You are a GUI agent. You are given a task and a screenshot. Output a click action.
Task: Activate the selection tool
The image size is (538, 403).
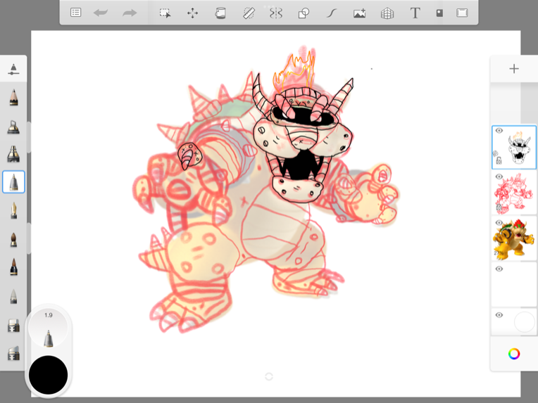click(x=165, y=13)
